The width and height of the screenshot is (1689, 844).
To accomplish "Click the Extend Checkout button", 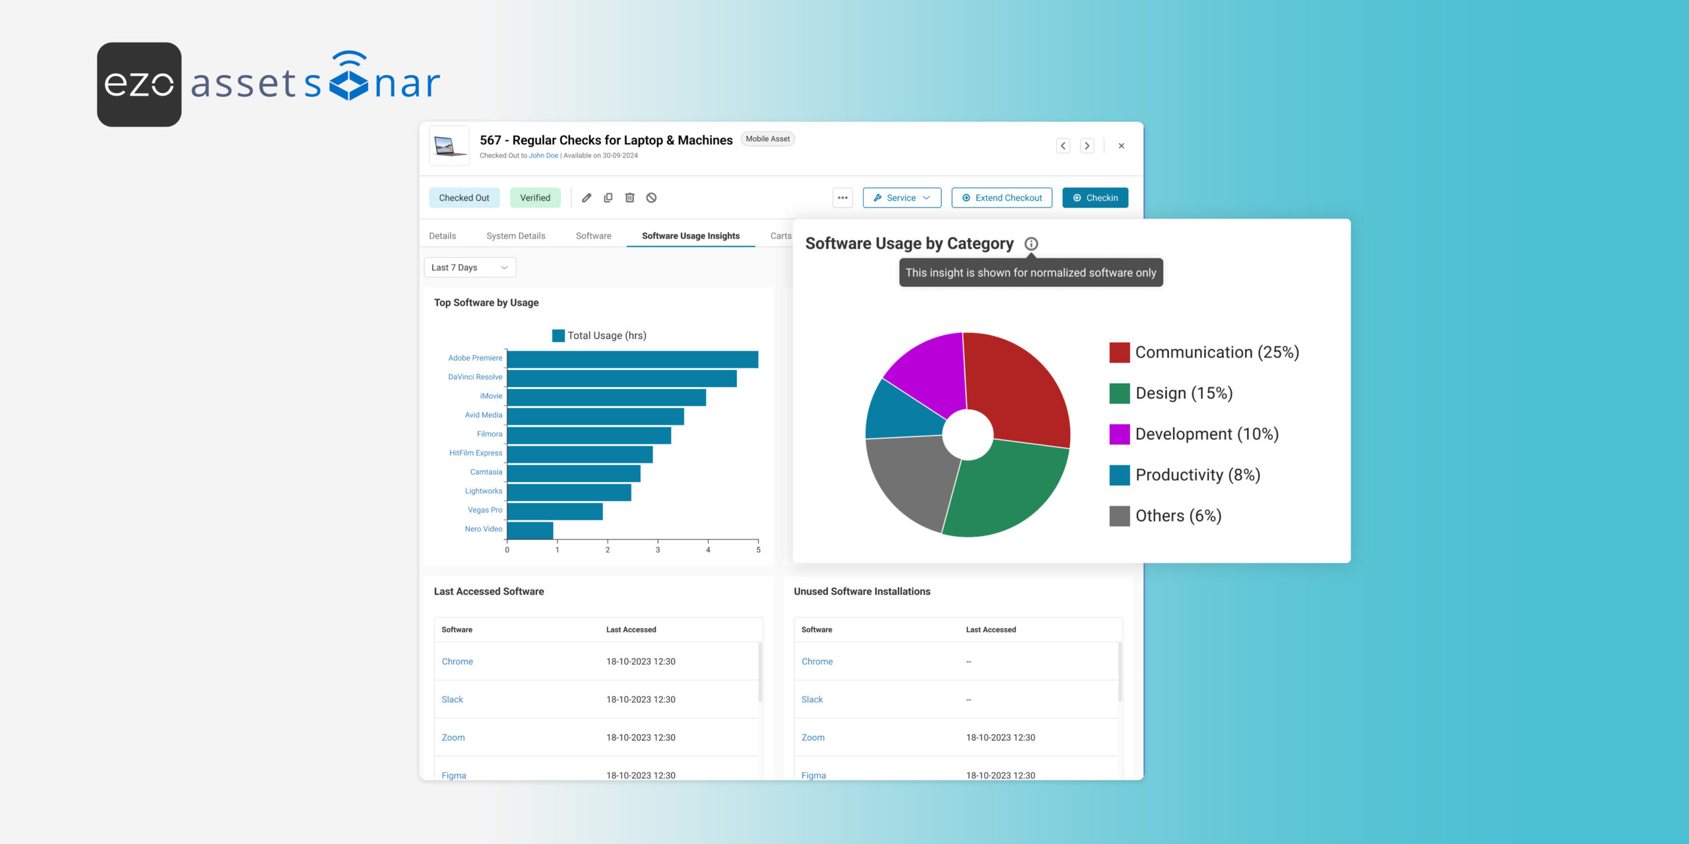I will pyautogui.click(x=1002, y=198).
